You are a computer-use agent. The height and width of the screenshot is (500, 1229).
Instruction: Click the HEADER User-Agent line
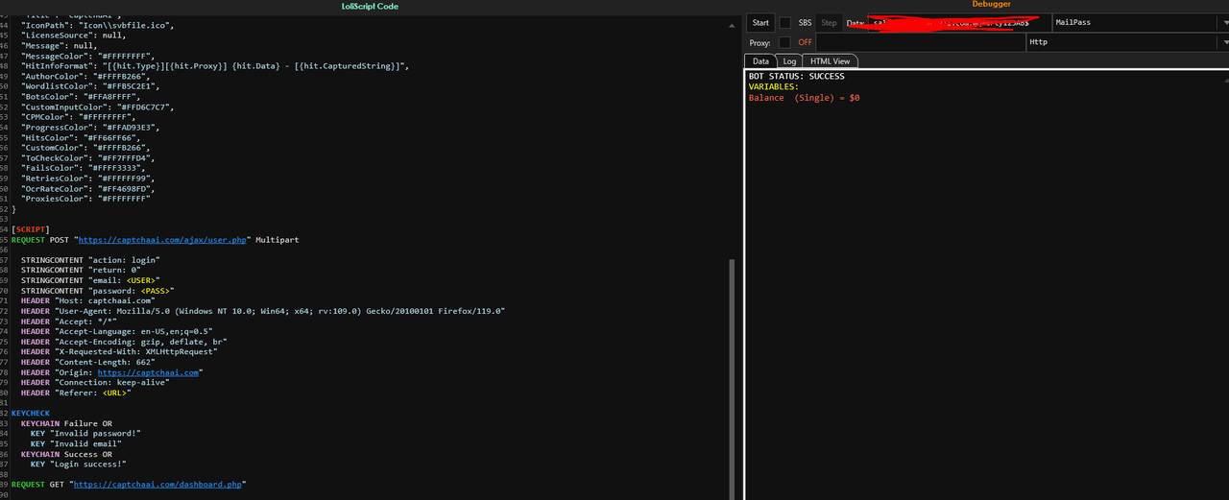(x=263, y=311)
